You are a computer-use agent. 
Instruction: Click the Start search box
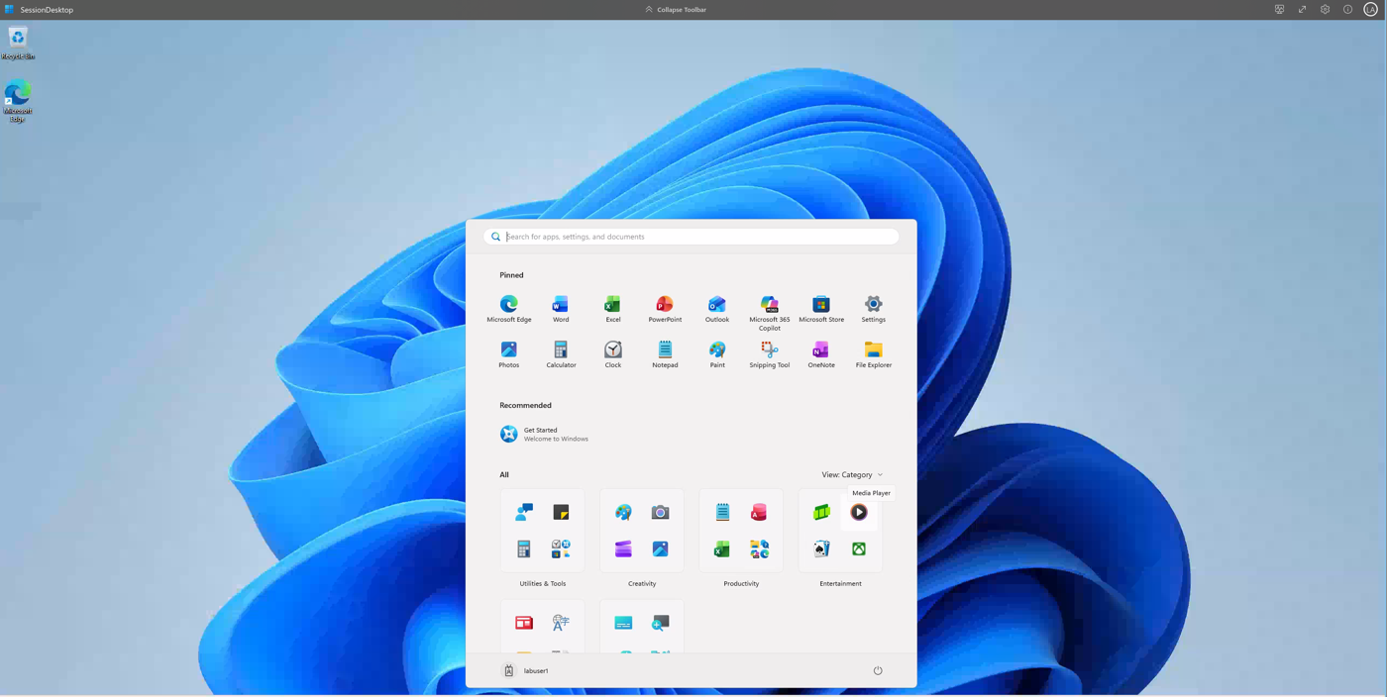click(692, 237)
